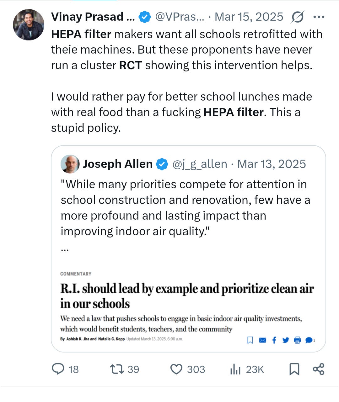Click Vinay Prasad's verified blue badge

(x=145, y=17)
